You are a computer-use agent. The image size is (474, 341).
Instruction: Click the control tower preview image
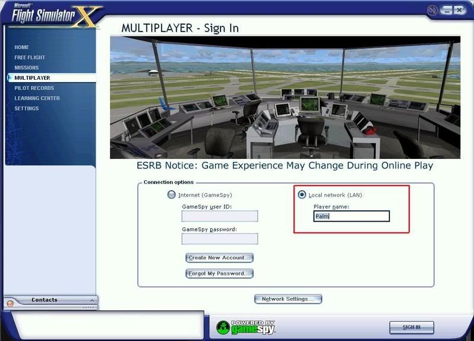point(285,98)
